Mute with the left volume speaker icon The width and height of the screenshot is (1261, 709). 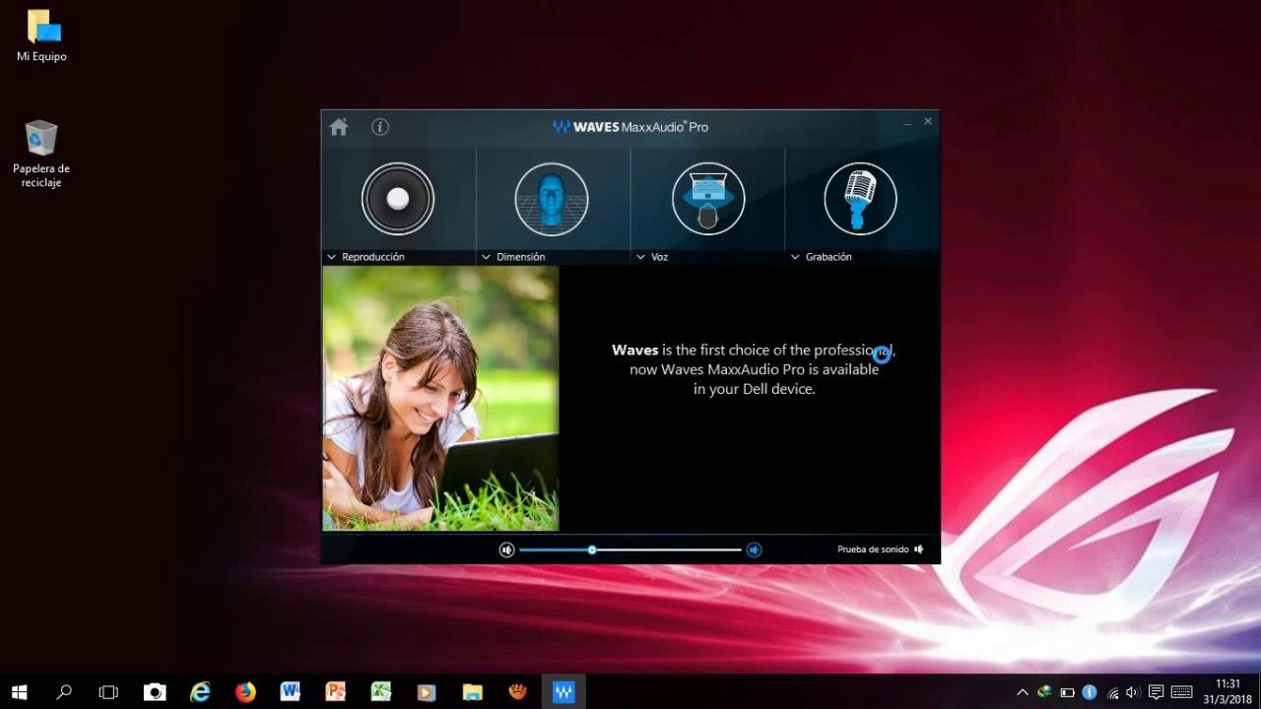tap(506, 549)
